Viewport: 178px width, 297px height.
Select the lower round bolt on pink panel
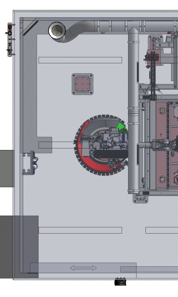point(162,179)
